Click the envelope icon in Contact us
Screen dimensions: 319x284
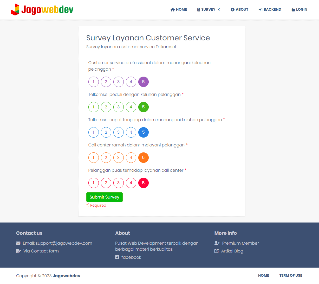coord(18,243)
